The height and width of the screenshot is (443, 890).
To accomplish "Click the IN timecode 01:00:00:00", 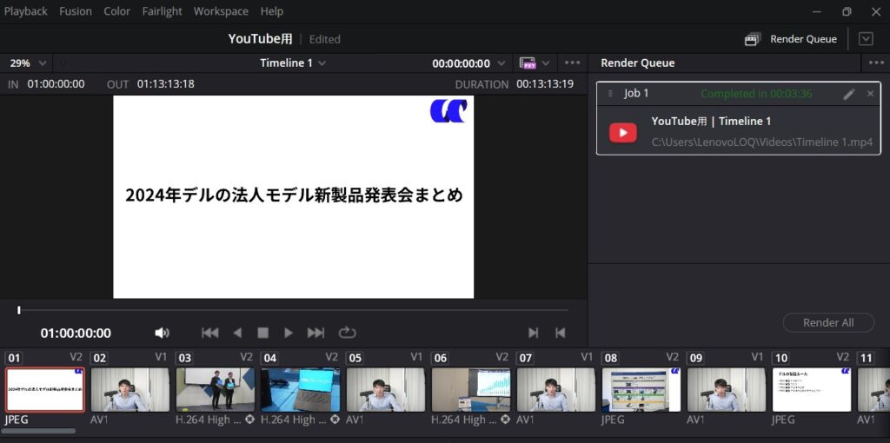I will pyautogui.click(x=56, y=84).
